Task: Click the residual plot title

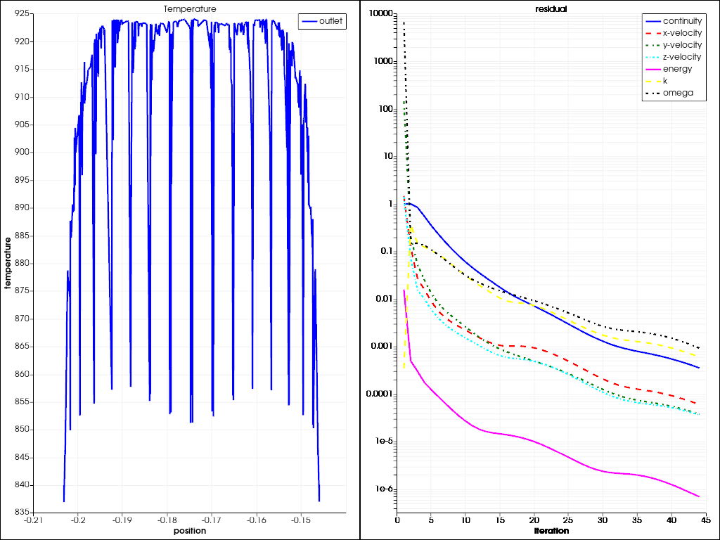Action: coord(551,8)
